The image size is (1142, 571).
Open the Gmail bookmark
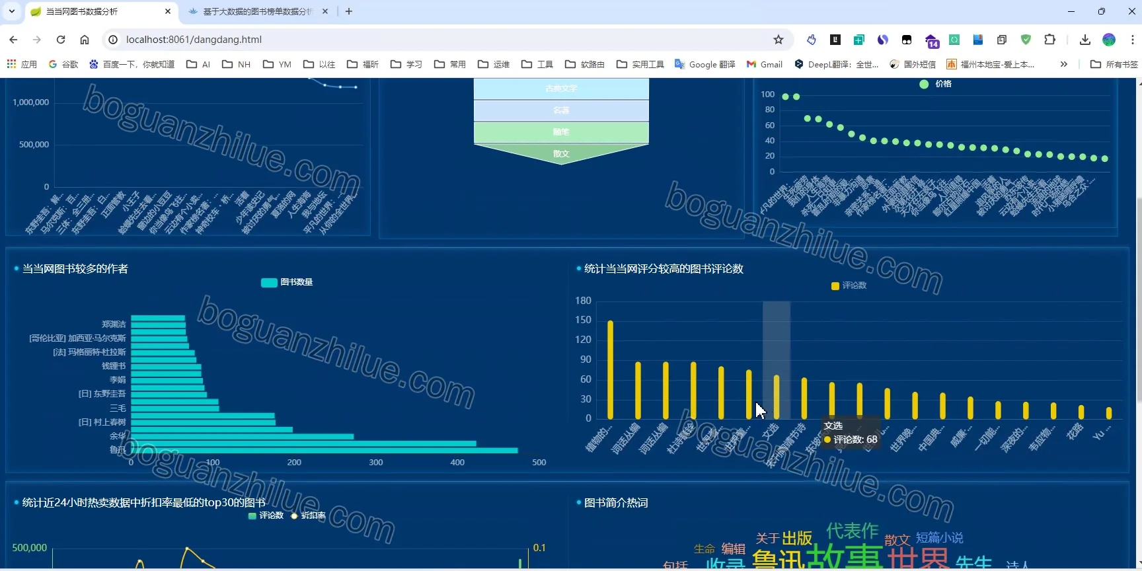pos(765,64)
